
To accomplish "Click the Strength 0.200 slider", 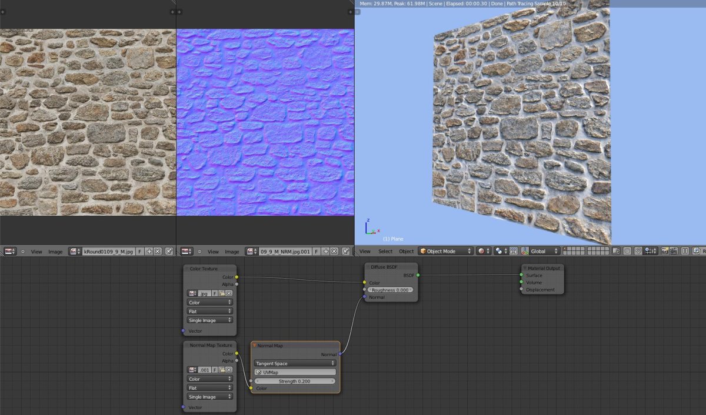I will (x=295, y=381).
